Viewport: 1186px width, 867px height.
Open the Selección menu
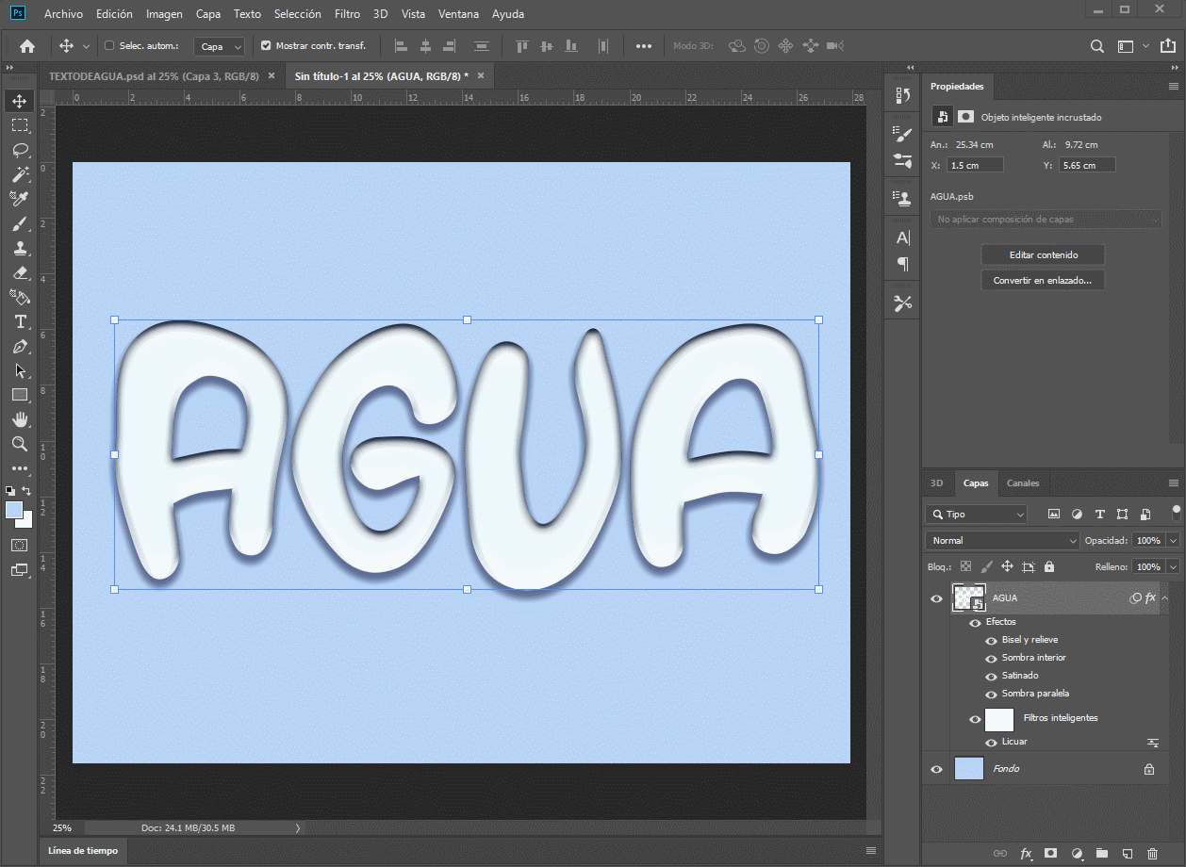coord(297,14)
